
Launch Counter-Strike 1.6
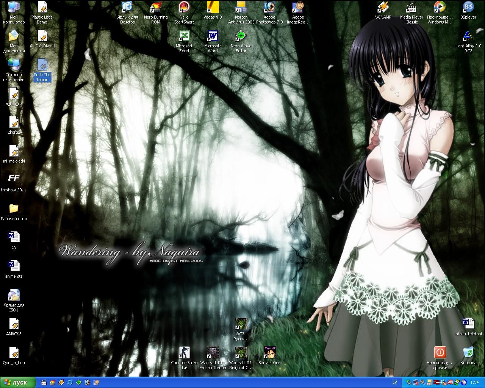(x=184, y=358)
